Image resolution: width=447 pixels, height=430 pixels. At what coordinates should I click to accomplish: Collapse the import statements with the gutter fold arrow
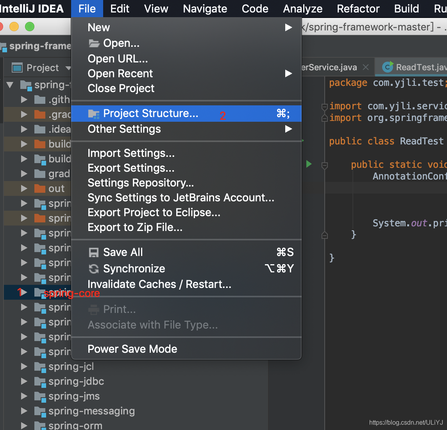coord(324,106)
